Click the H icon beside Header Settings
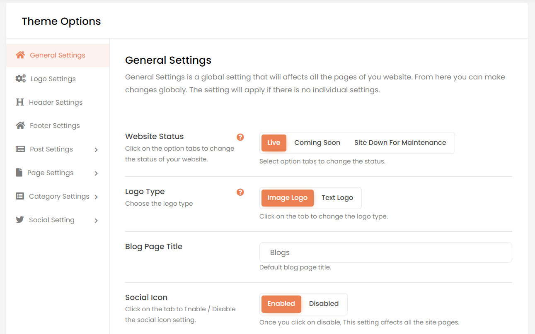The image size is (535, 334). tap(20, 102)
